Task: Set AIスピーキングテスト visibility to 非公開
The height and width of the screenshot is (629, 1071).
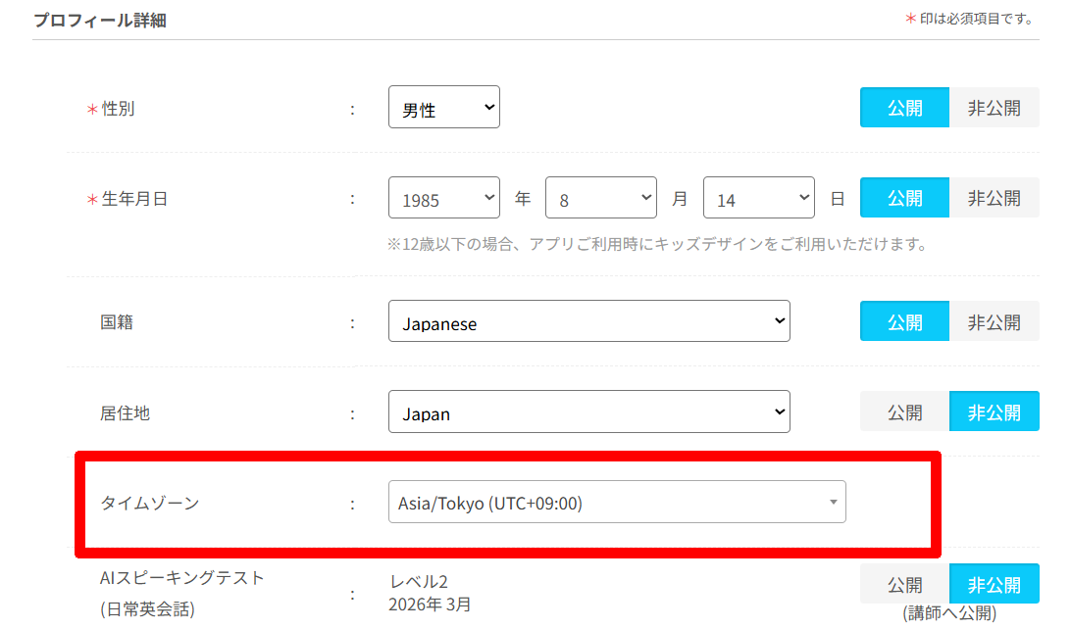Action: (994, 585)
